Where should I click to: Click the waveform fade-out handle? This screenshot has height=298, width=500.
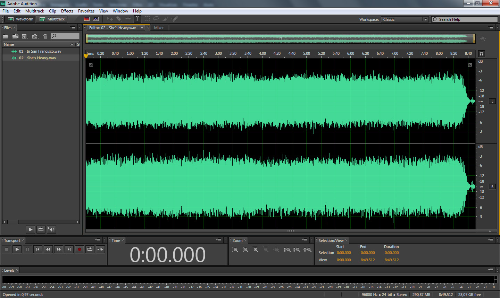[470, 65]
